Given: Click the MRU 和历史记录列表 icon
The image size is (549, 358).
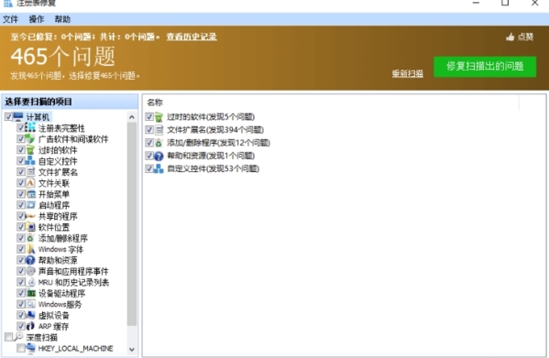Looking at the screenshot, I should pyautogui.click(x=30, y=282).
